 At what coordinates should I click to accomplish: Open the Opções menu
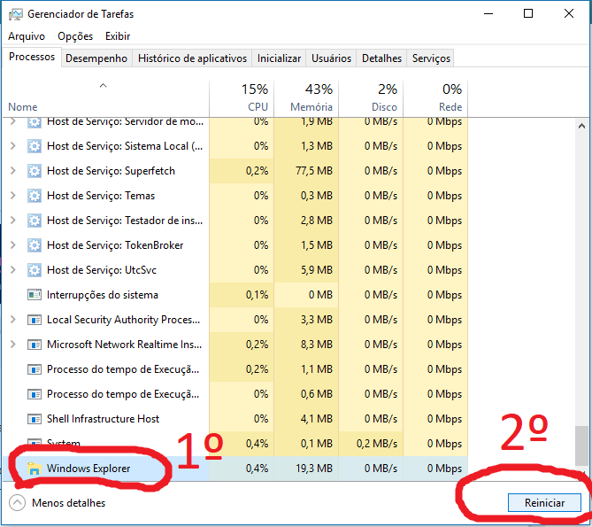tap(75, 36)
